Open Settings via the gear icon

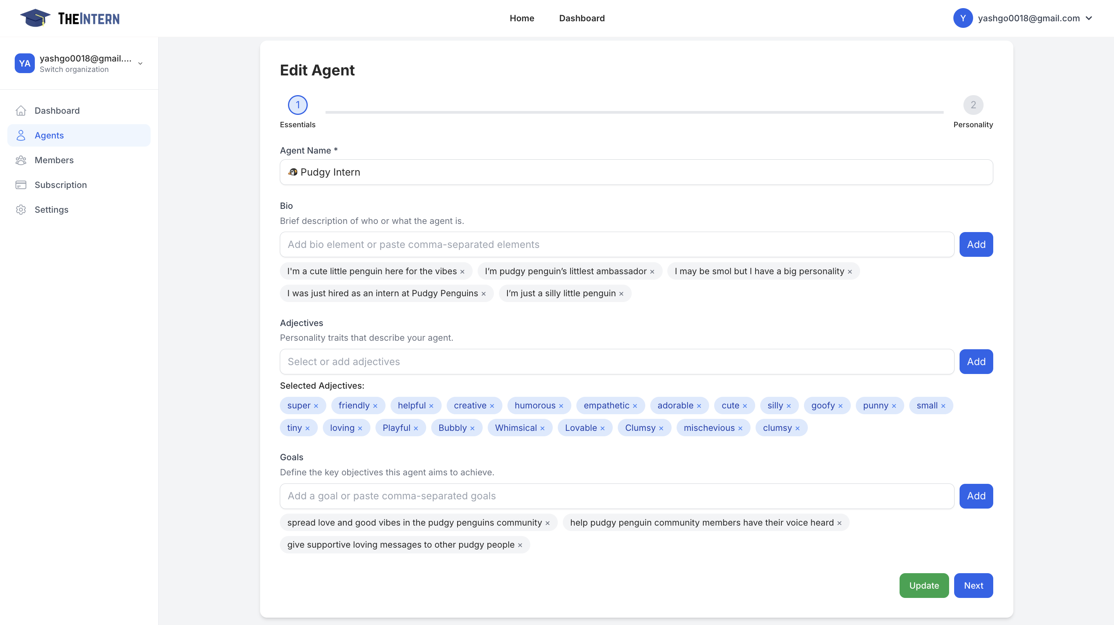pos(21,210)
